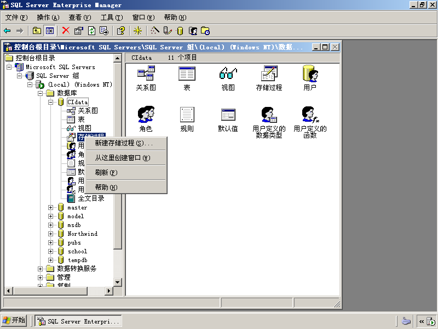Screen dimensions: 438x329
Task: Open the 表 icon in right pane
Action: click(187, 78)
